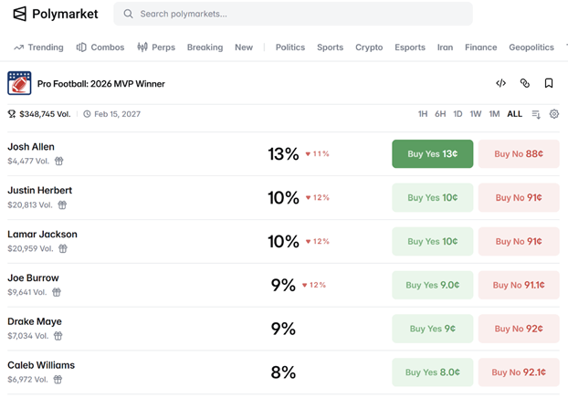The height and width of the screenshot is (398, 568).
Task: Open the Josh Allen outcome row
Action: (x=283, y=154)
